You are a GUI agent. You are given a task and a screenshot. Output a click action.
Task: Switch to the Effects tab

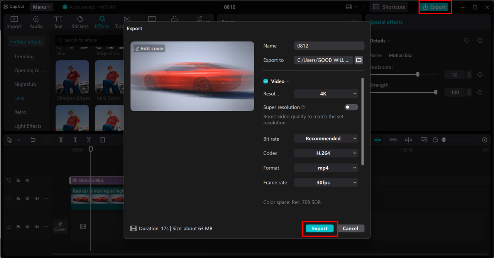pyautogui.click(x=102, y=22)
